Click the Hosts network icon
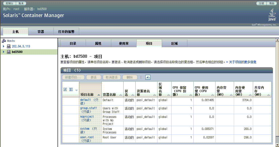Viewport: 279px width, 147px height. 4,41
